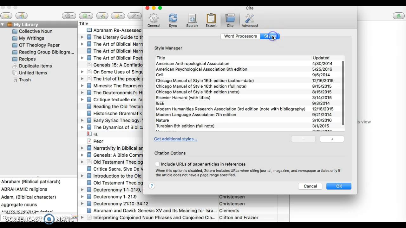Click Add Item by Identifier wand icon

pos(102,16)
